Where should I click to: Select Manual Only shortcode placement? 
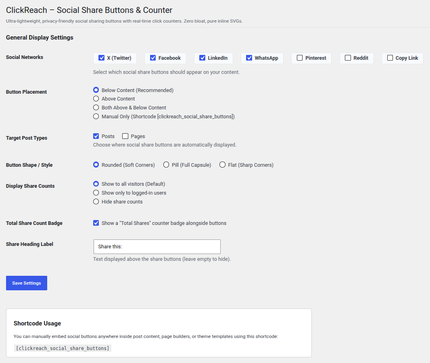[96, 116]
